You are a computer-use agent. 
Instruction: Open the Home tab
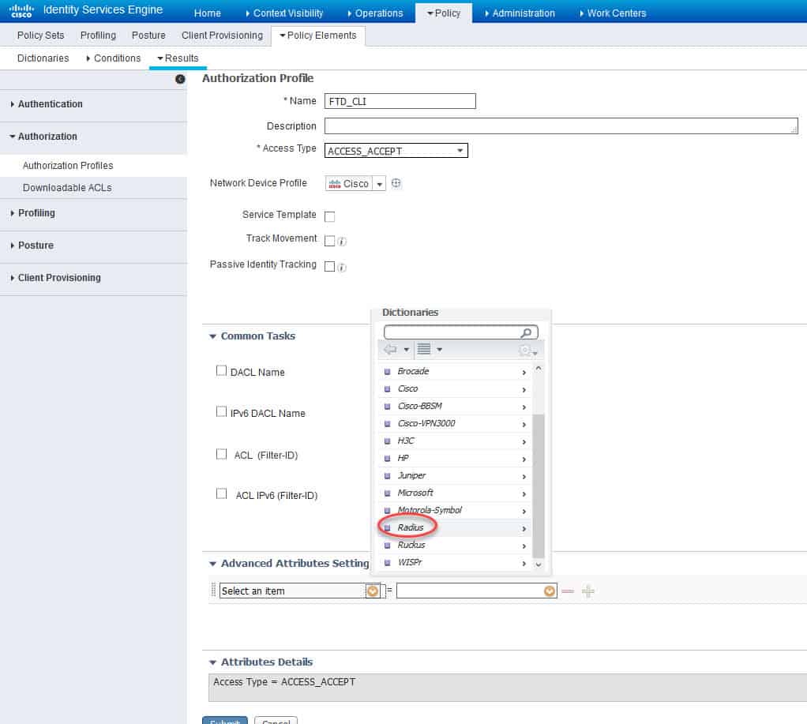208,13
